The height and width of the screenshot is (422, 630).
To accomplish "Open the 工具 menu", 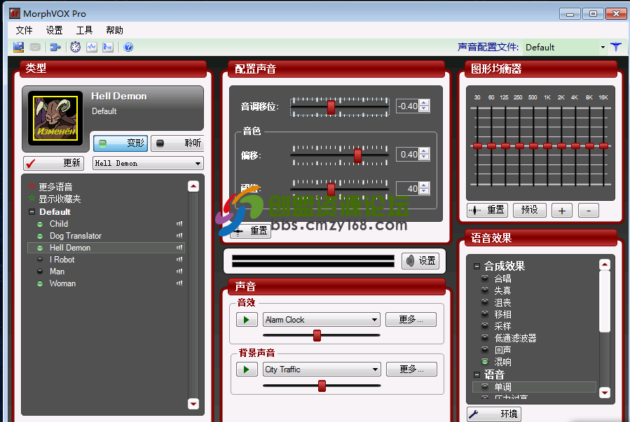I will [84, 31].
